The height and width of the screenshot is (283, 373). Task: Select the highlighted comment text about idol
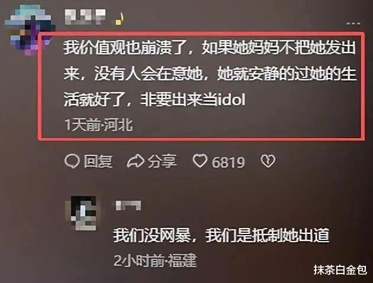pos(210,74)
